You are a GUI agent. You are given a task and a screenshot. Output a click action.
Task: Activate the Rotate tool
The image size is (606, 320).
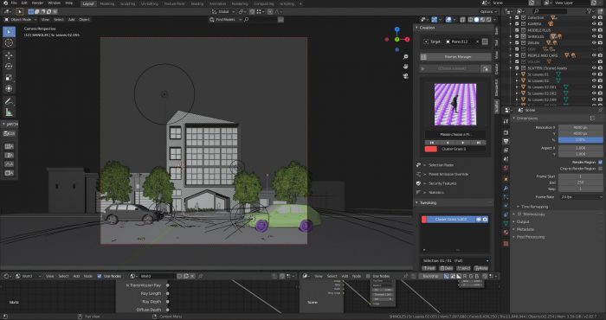(x=9, y=67)
